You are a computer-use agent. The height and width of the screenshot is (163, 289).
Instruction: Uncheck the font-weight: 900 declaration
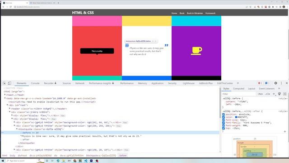click(224, 125)
